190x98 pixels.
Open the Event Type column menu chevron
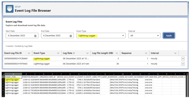click(58, 53)
